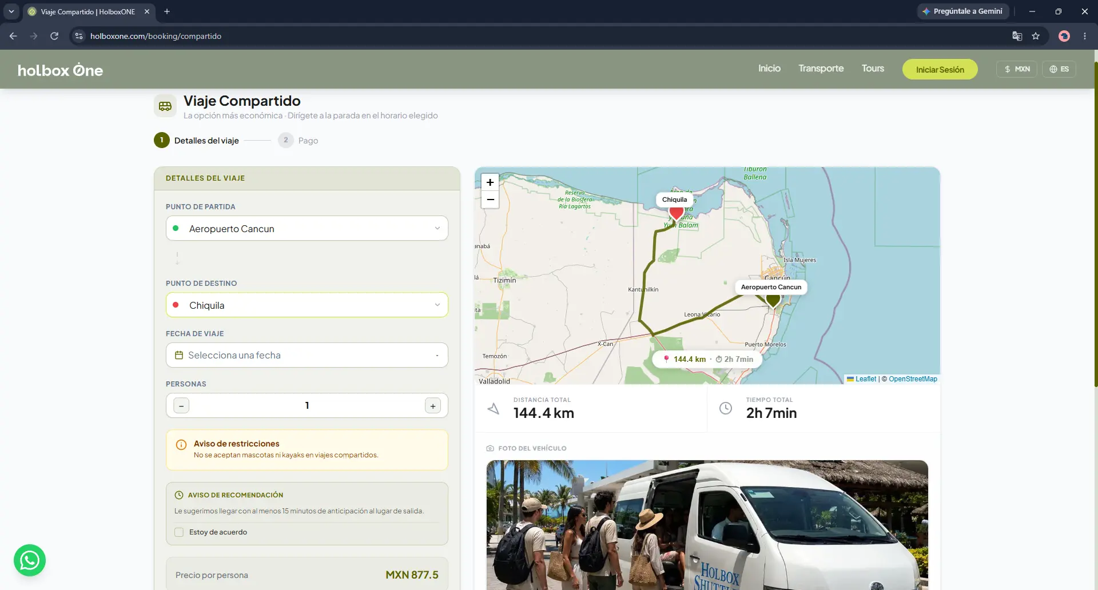The width and height of the screenshot is (1098, 590).
Task: View site information icon in address bar
Action: [79, 36]
